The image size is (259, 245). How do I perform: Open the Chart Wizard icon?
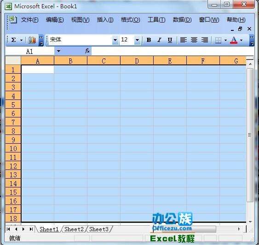click(x=32, y=40)
